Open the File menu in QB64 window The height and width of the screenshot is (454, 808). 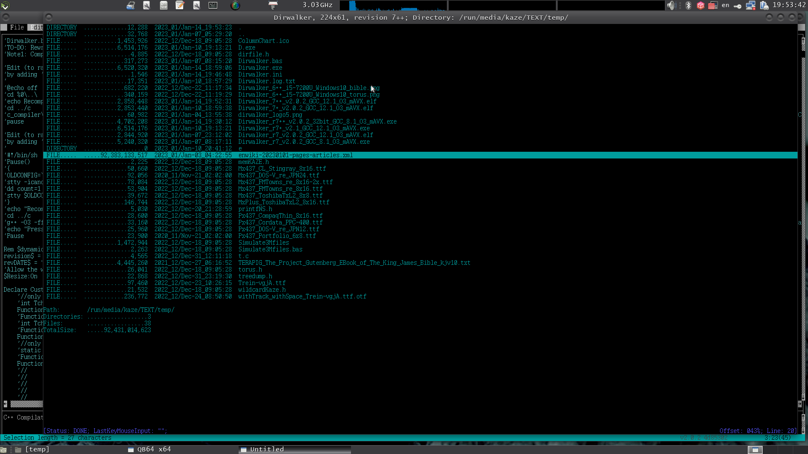(x=17, y=27)
